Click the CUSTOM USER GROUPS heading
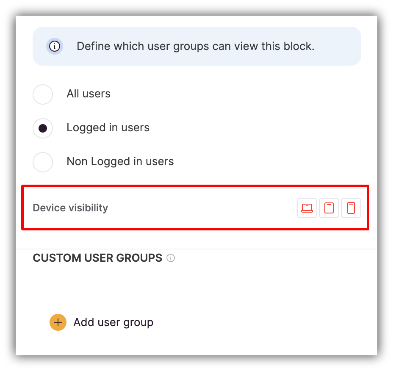 [97, 258]
